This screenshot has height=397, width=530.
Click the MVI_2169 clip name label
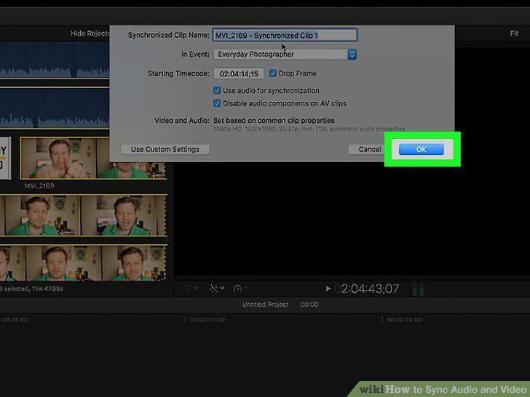[x=39, y=185]
